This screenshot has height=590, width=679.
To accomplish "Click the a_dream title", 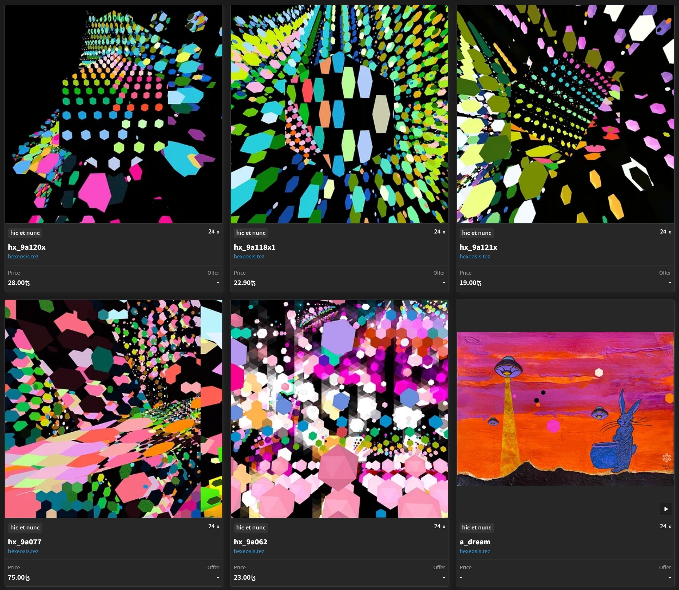I will tap(475, 542).
